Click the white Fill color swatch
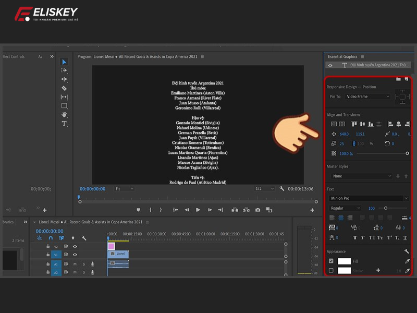The width and height of the screenshot is (417, 313). pos(344,261)
